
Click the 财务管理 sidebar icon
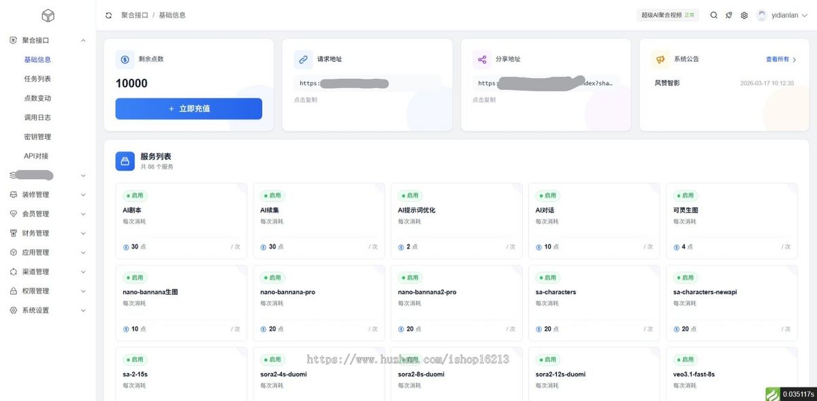(13, 233)
